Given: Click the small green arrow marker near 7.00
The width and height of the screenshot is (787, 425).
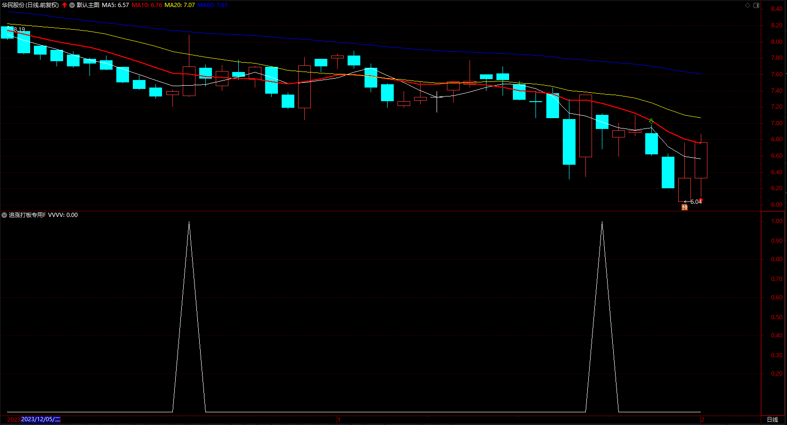Looking at the screenshot, I should click(651, 121).
